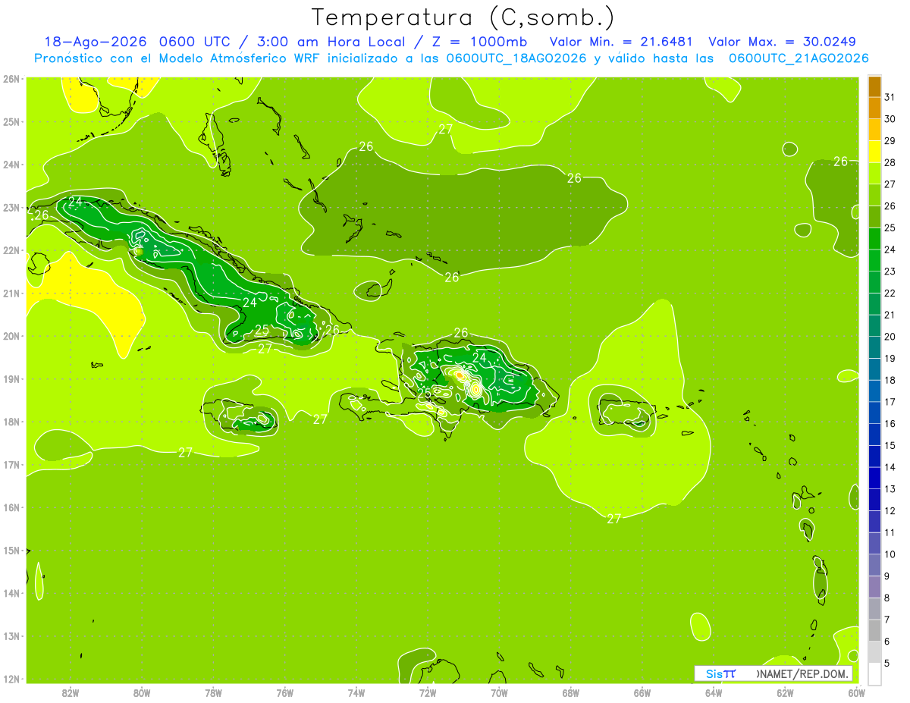Click the white swatch below 5 on scale
The height and width of the screenshot is (703, 910).
coord(875,673)
